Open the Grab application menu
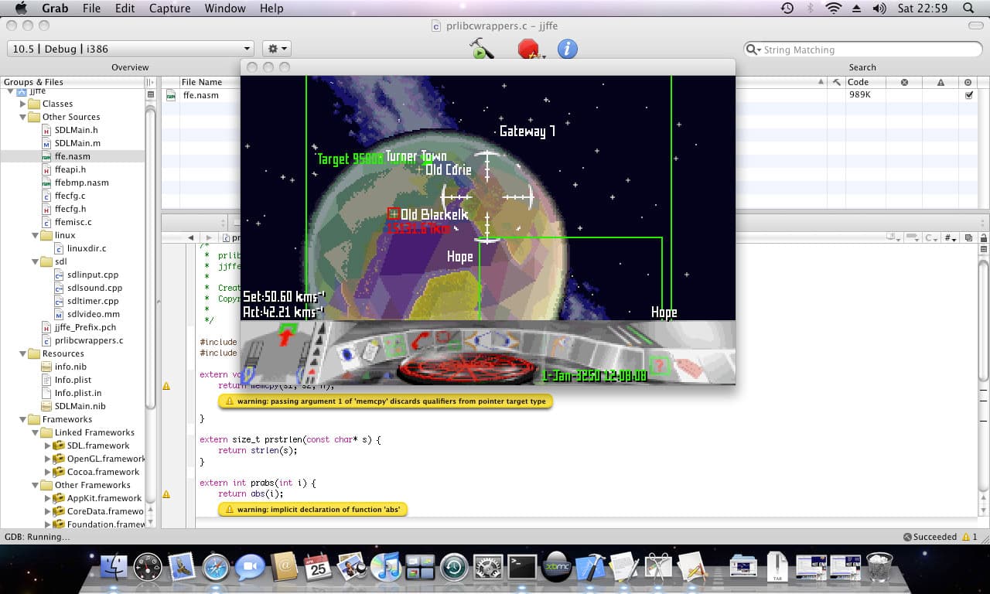Viewport: 990px width, 594px height. [54, 9]
